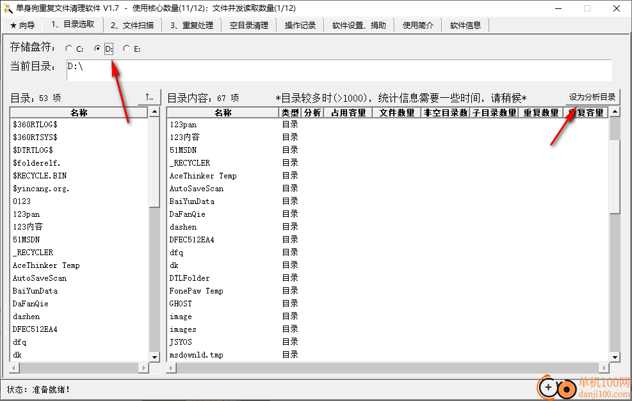Sort left list by 名称 header
This screenshot has height=401, width=632.
tap(79, 113)
